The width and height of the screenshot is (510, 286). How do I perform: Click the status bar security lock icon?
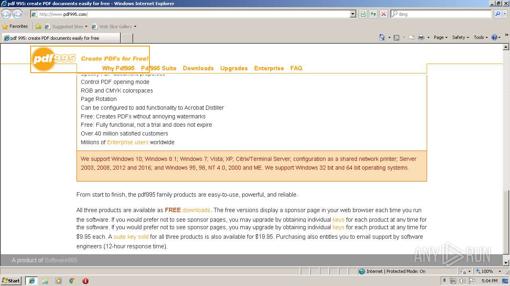463,271
